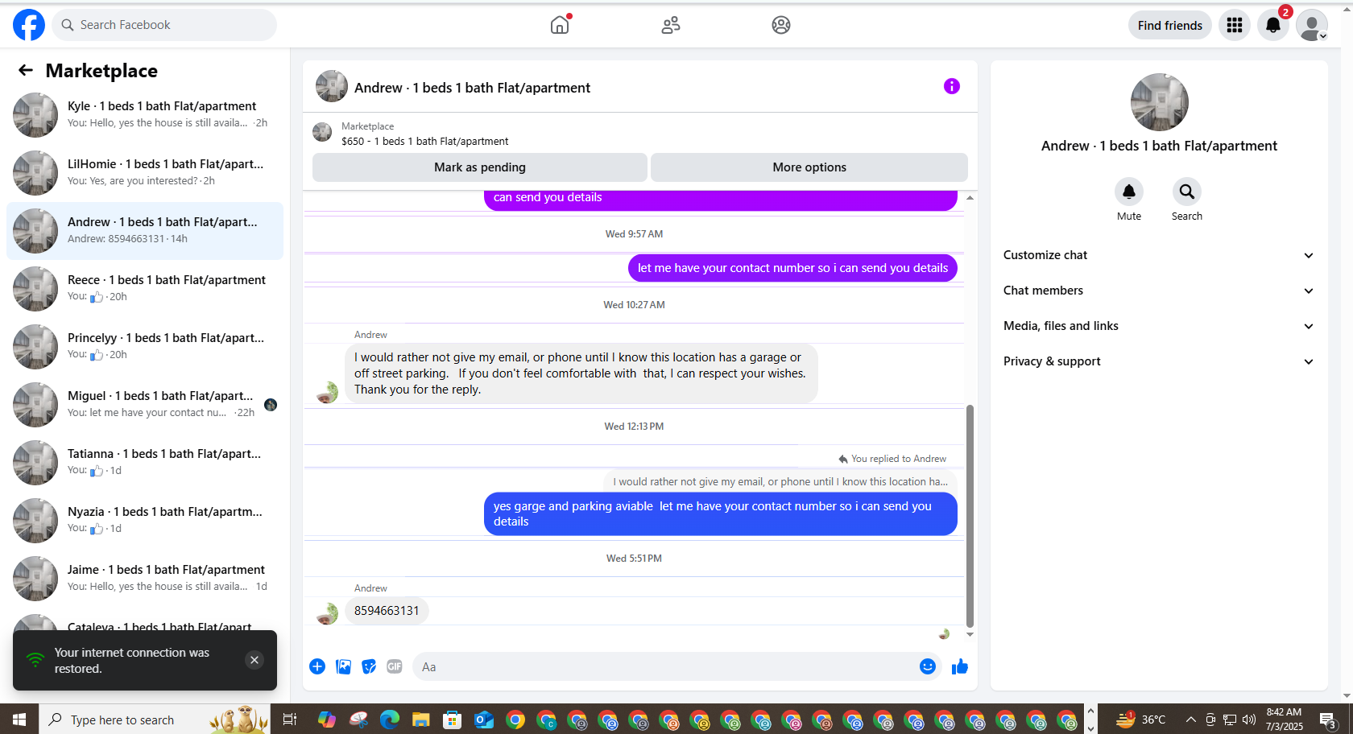This screenshot has height=734, width=1353.
Task: Choose a GIF
Action: pos(395,666)
